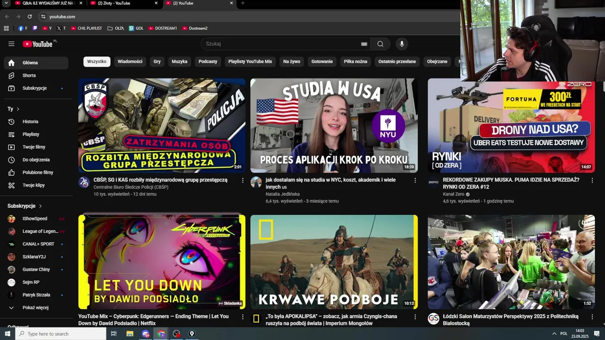Open the browser tab search dropdown

click(6, 3)
